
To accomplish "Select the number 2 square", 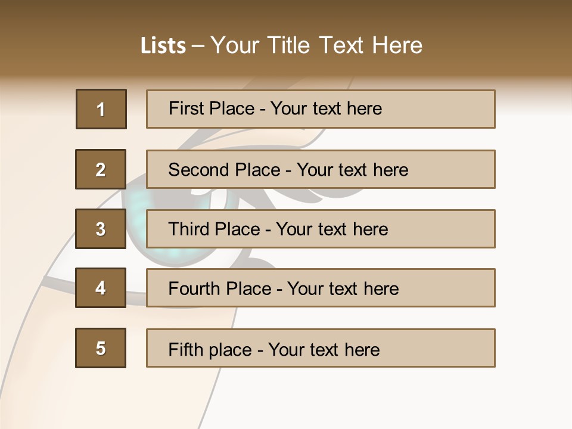I will click(101, 169).
